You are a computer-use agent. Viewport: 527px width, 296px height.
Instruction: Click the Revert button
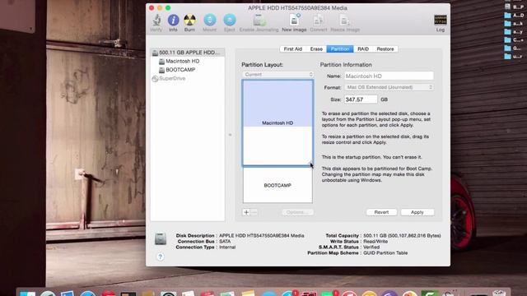pos(381,212)
